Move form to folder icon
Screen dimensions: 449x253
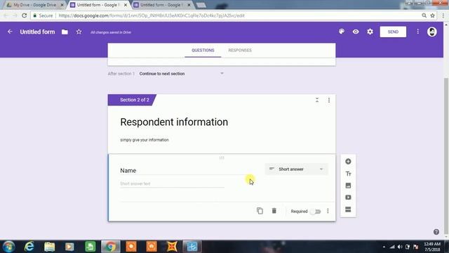click(x=65, y=32)
